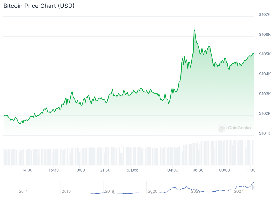Click the 14:00 time axis label
Screen dimensions: 273x199
[x=27, y=170]
